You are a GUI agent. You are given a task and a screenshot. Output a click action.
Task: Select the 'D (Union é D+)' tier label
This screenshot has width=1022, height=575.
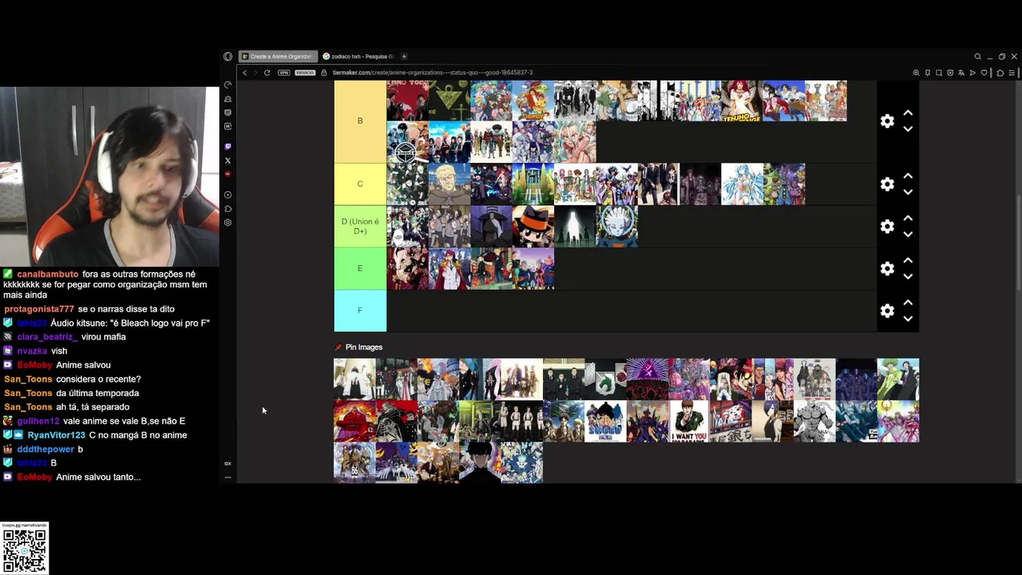tap(360, 226)
